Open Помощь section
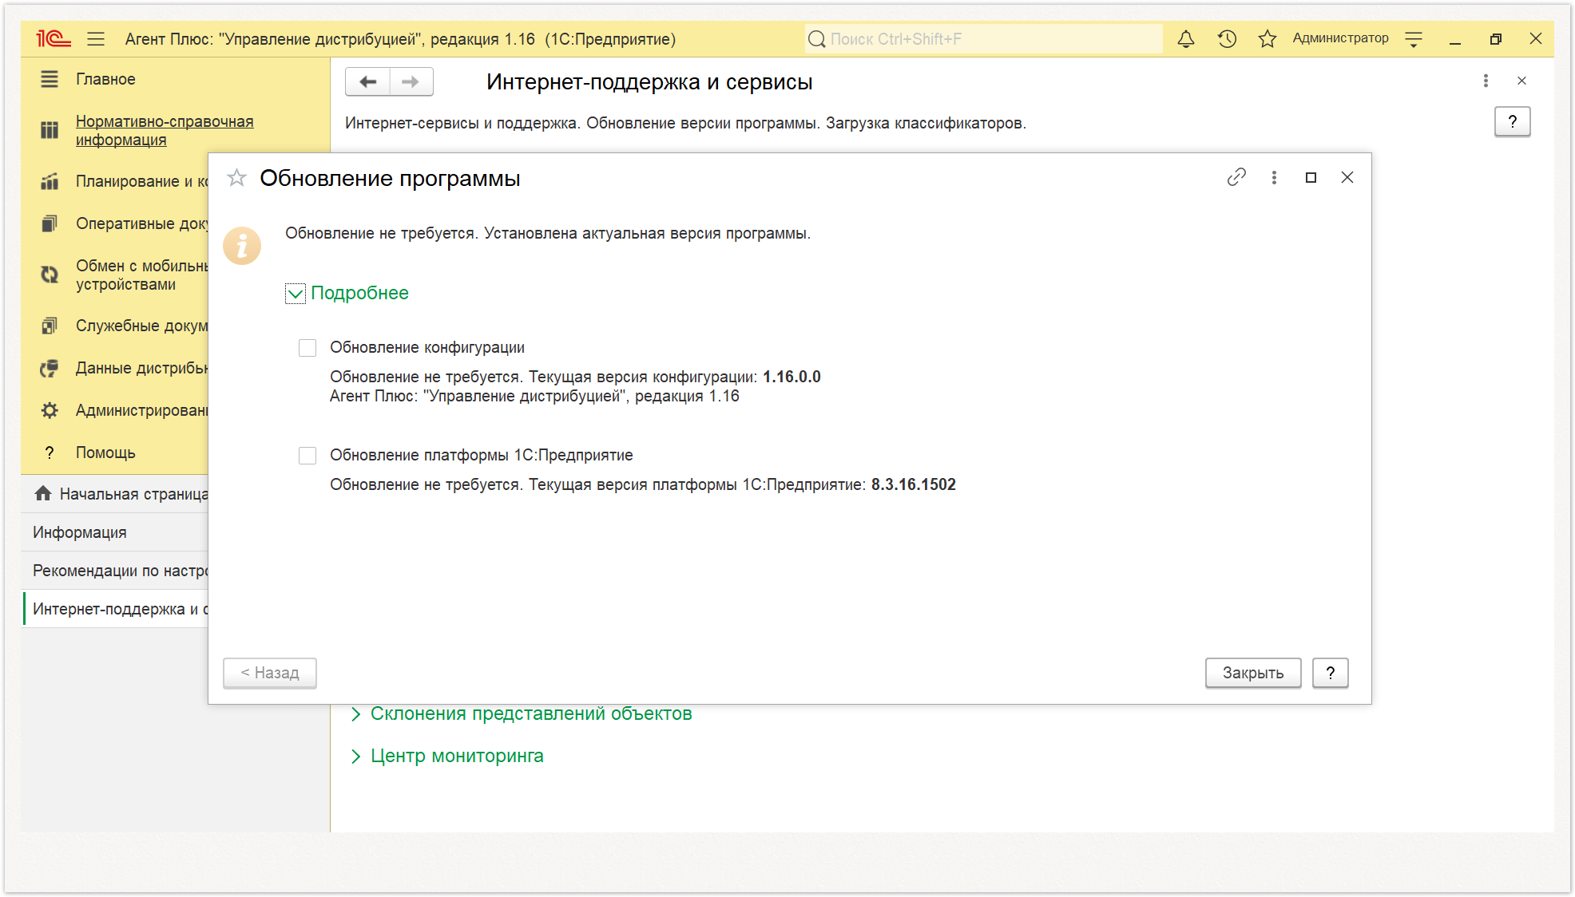Screen dimensions: 1575x897 point(105,452)
